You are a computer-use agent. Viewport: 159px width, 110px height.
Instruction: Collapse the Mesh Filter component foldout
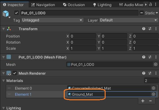tap(4, 57)
